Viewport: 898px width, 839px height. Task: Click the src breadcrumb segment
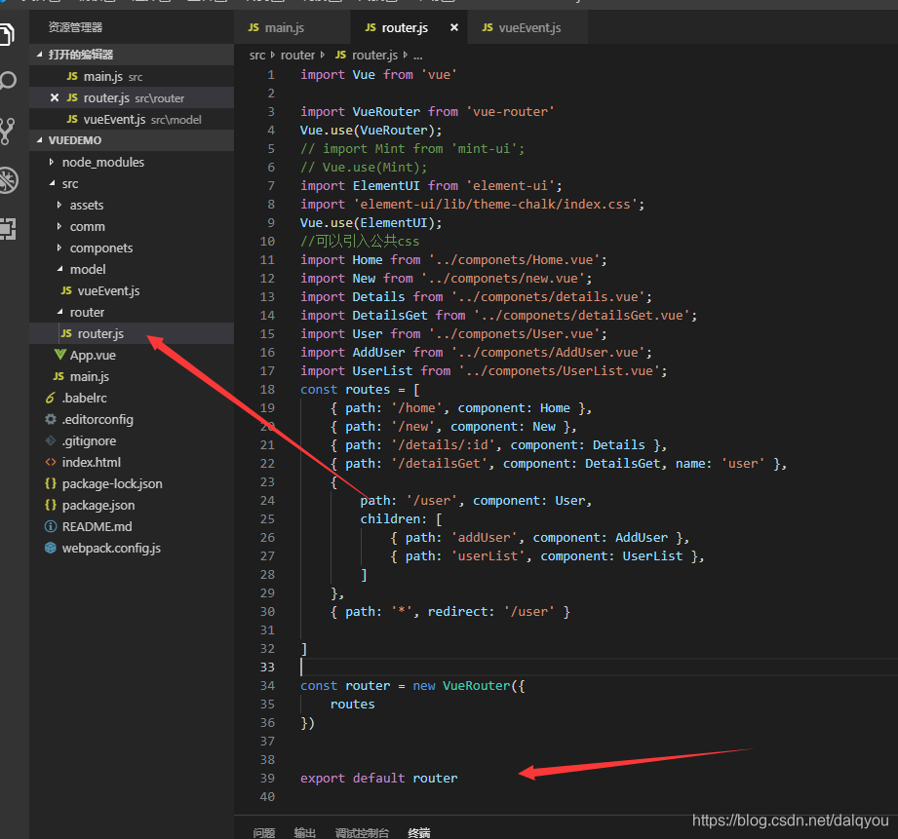(257, 55)
